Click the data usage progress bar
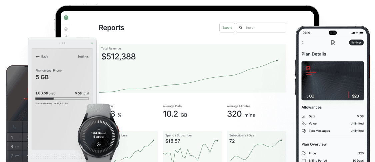Screen dimensions: 375x162 [x=62, y=99]
